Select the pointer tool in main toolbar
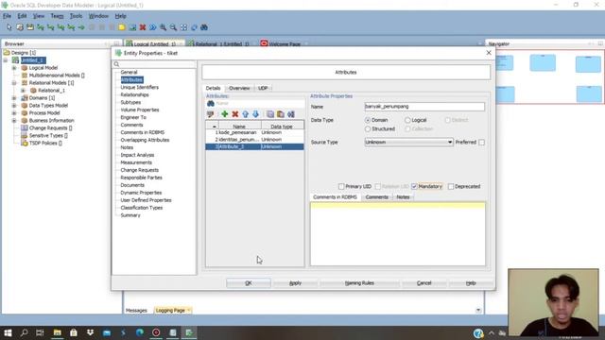 click(x=9, y=27)
